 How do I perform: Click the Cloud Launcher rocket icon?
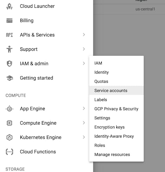click(x=9, y=6)
